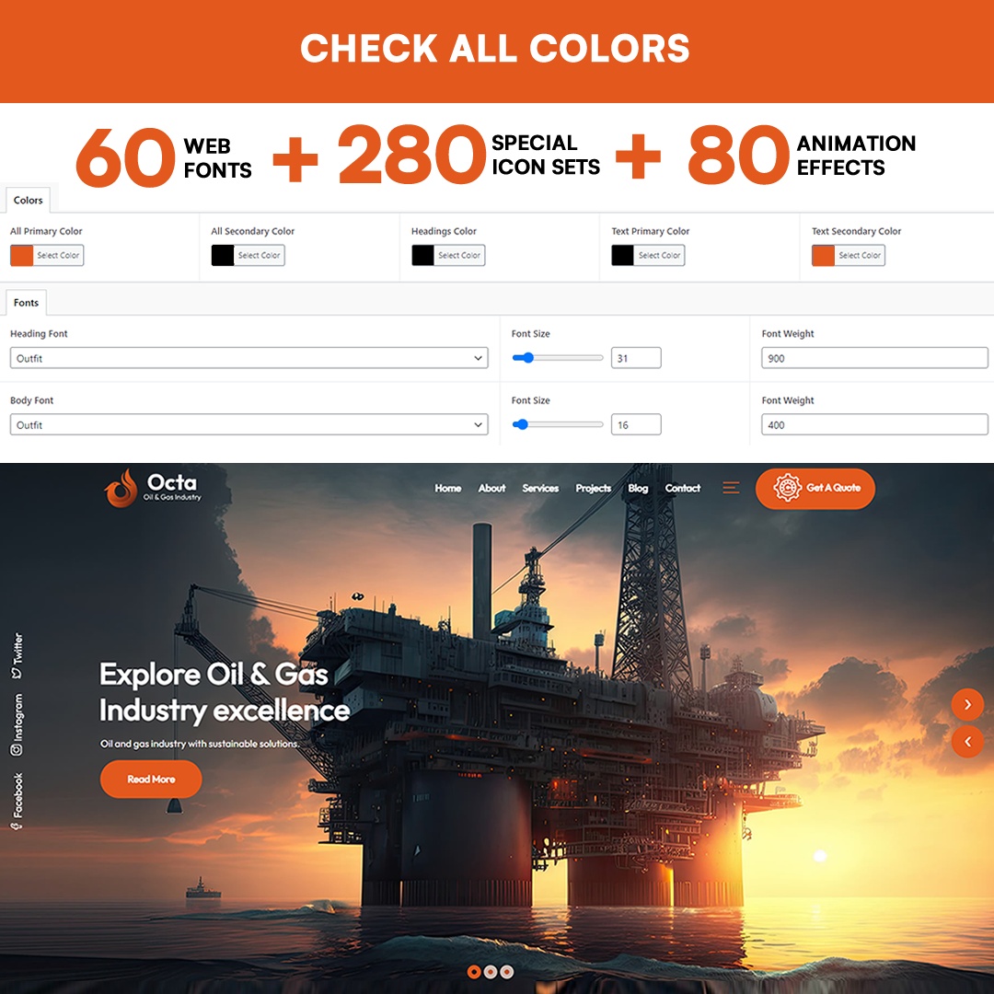Switch to the Fonts tab
The width and height of the screenshot is (994, 994).
(x=26, y=302)
